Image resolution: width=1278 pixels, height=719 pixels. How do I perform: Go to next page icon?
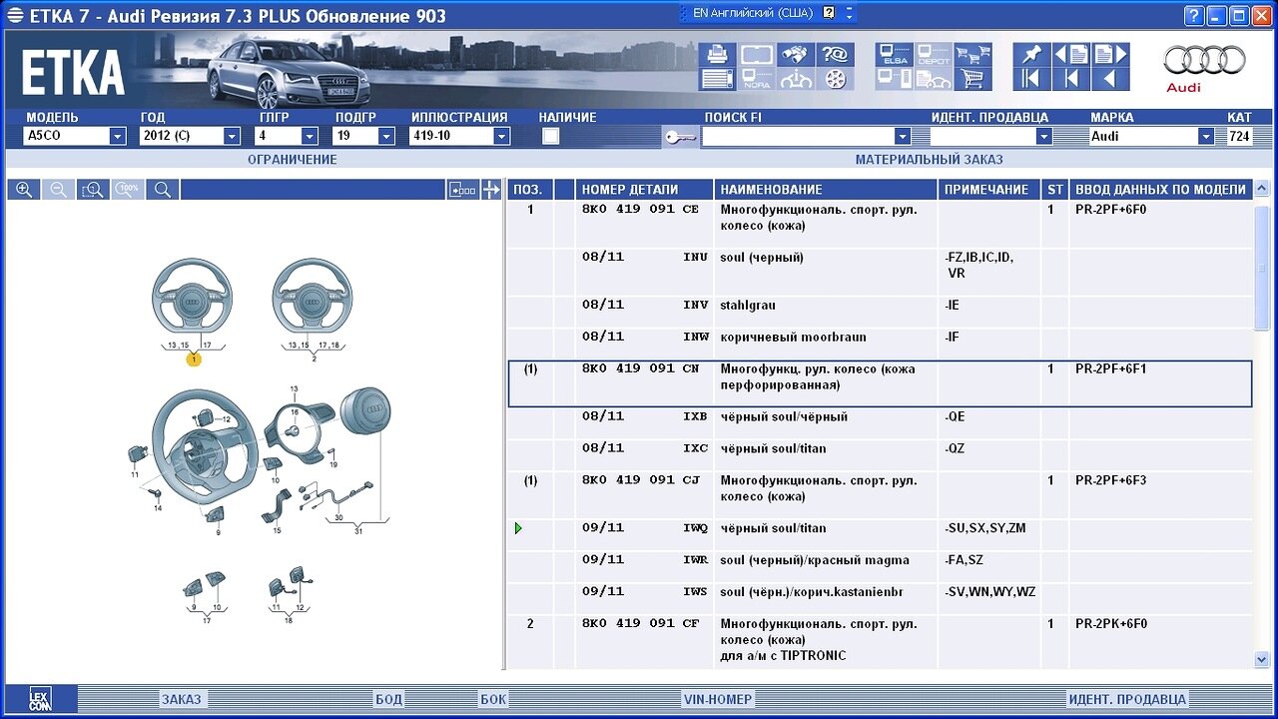pos(1109,54)
